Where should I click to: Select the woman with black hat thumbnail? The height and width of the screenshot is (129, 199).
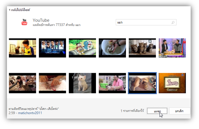[x=23, y=83]
